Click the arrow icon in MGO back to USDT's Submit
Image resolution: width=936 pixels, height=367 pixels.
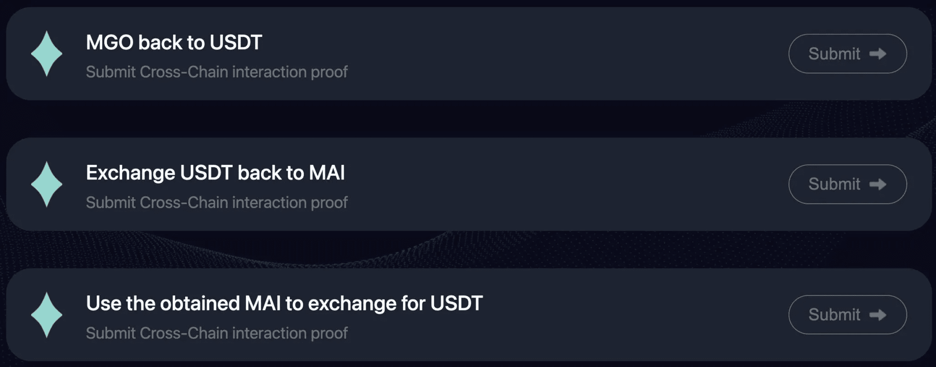click(x=877, y=54)
